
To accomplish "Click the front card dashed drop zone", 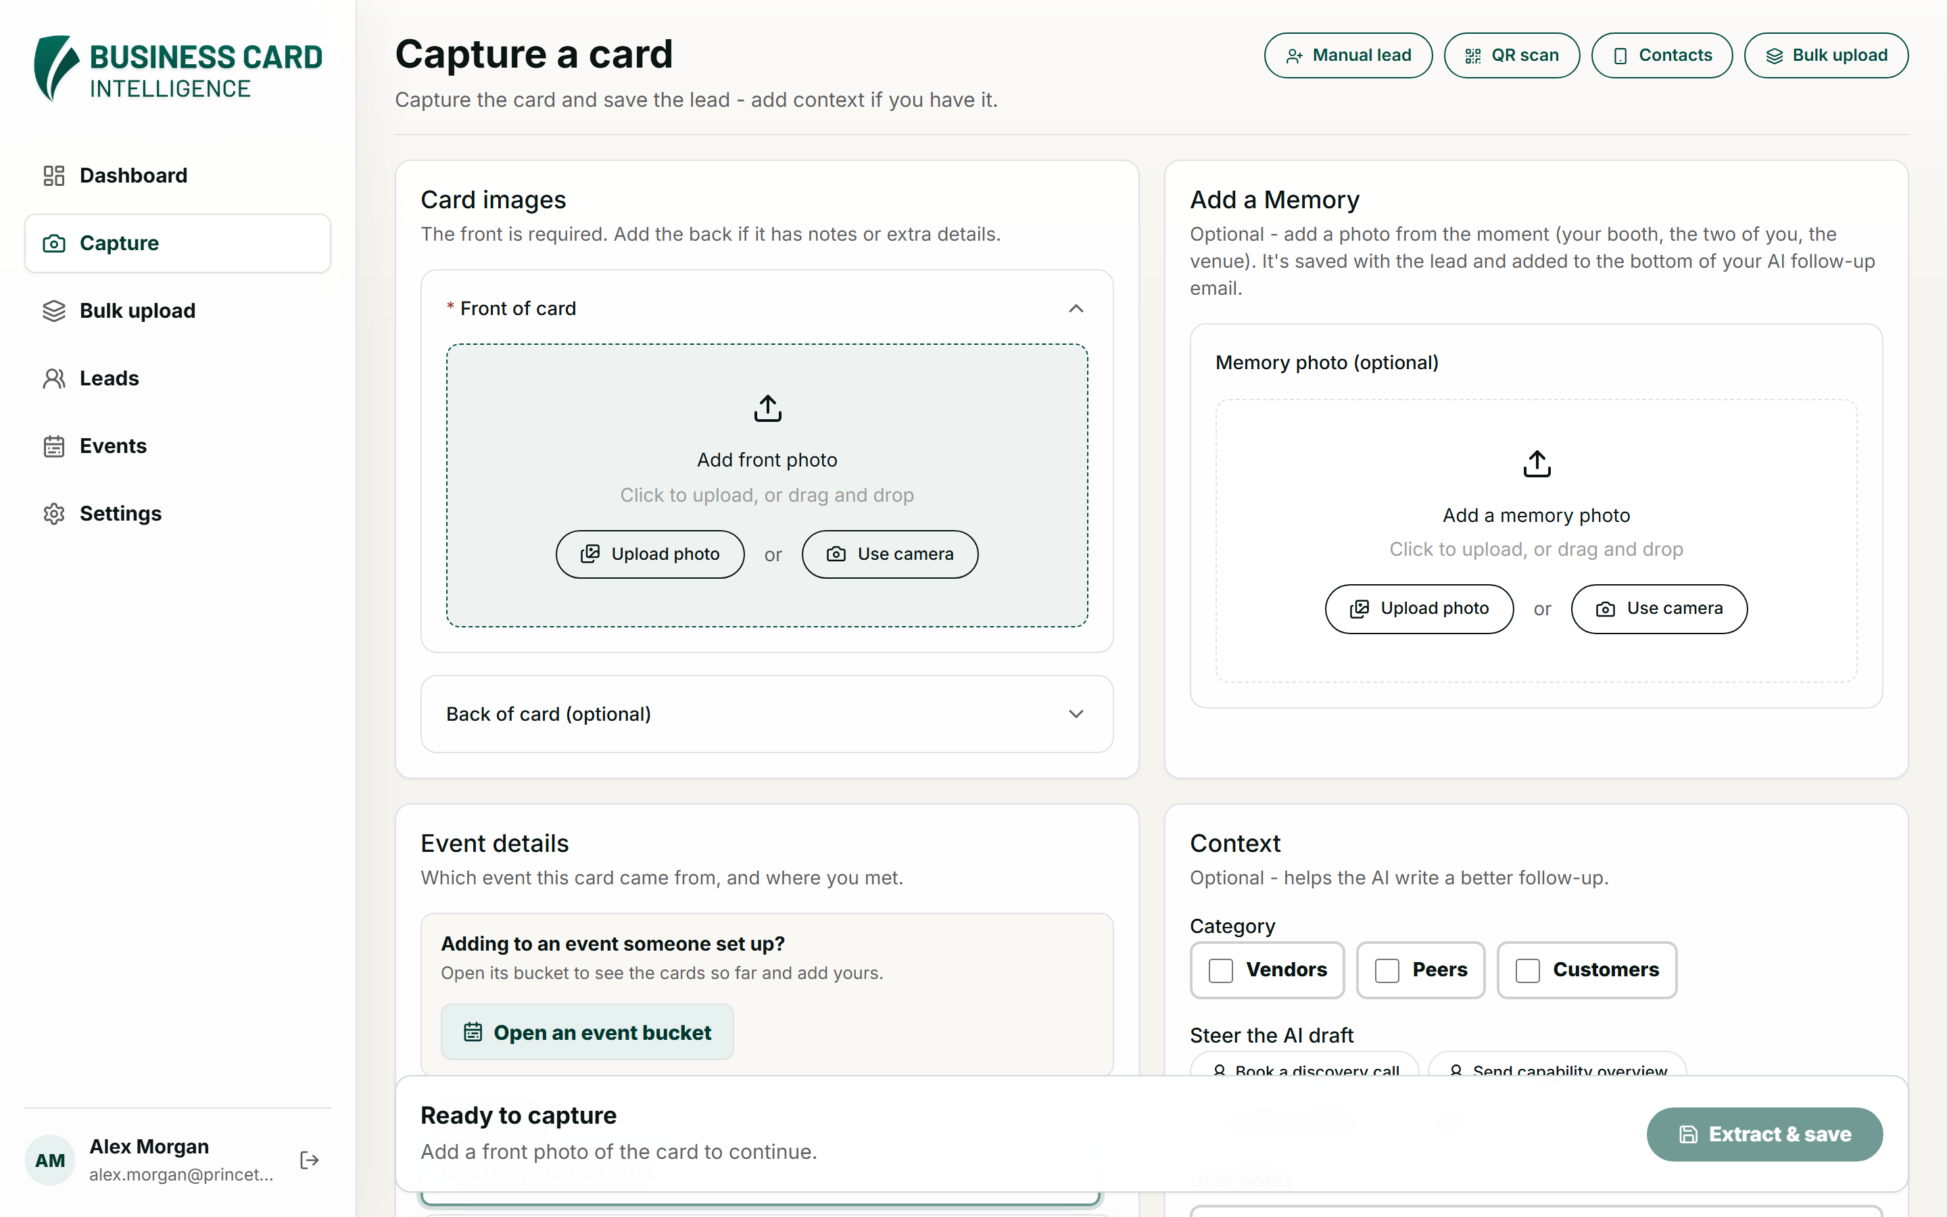I will click(x=767, y=485).
